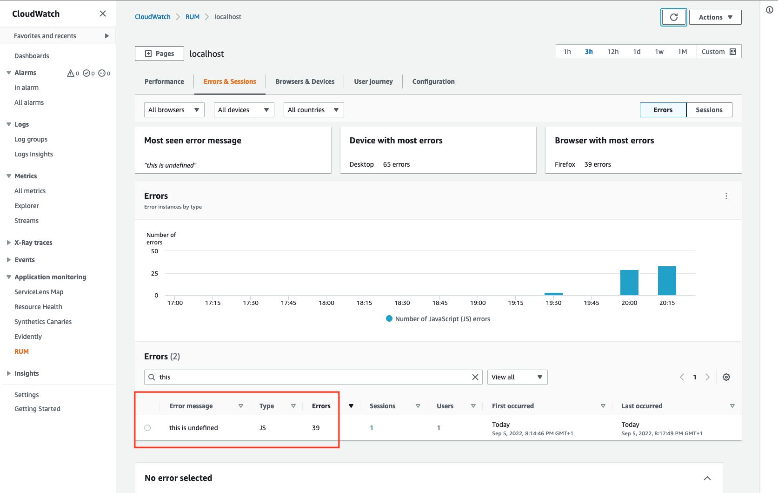Select the 'this is undefined' error radio
This screenshot has height=493, width=778.
click(147, 428)
